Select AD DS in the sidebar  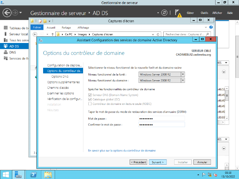pyautogui.click(x=14, y=46)
